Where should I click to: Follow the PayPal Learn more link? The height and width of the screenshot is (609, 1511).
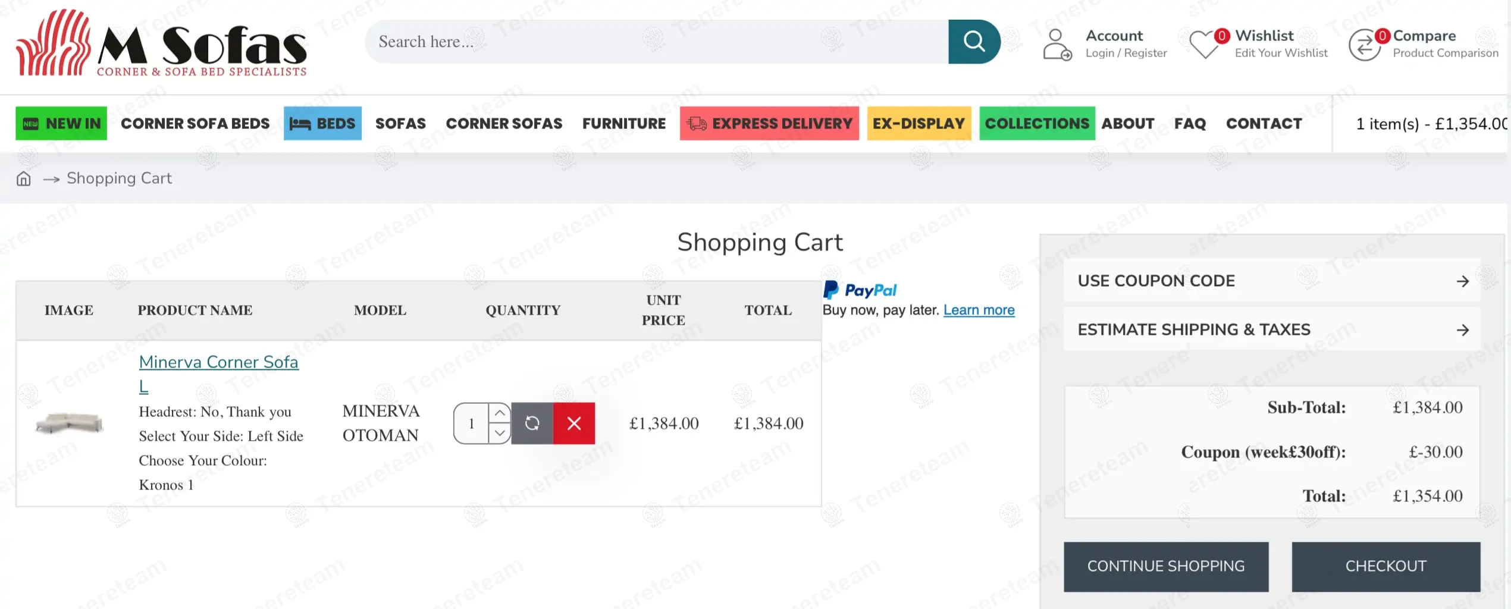979,310
